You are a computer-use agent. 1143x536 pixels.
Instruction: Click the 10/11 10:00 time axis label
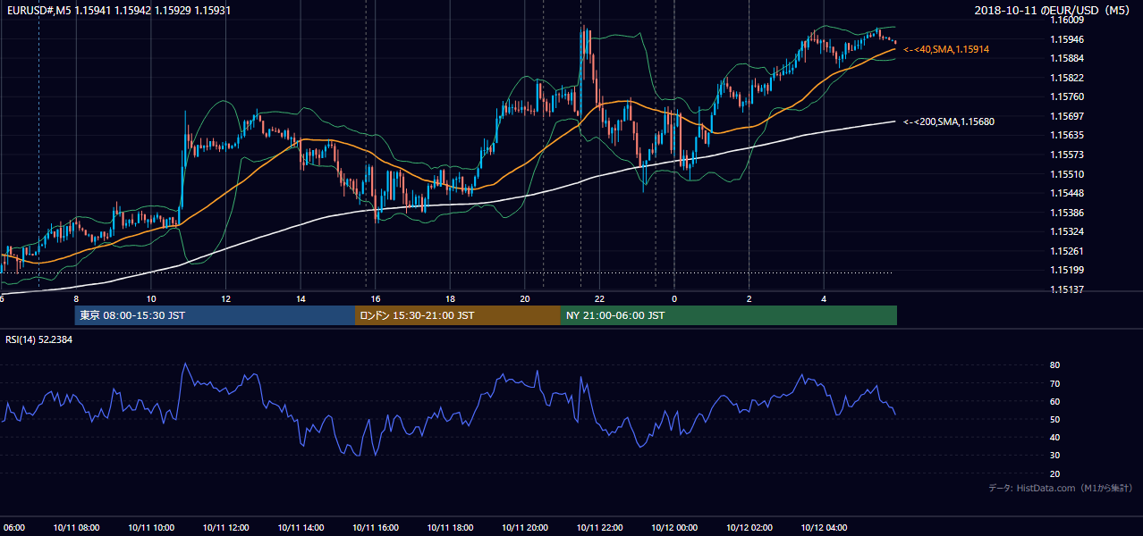(x=151, y=527)
